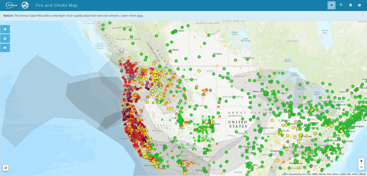This screenshot has width=367, height=176.
Task: Toggle the air monitors circle layer button
Action: click(5, 29)
